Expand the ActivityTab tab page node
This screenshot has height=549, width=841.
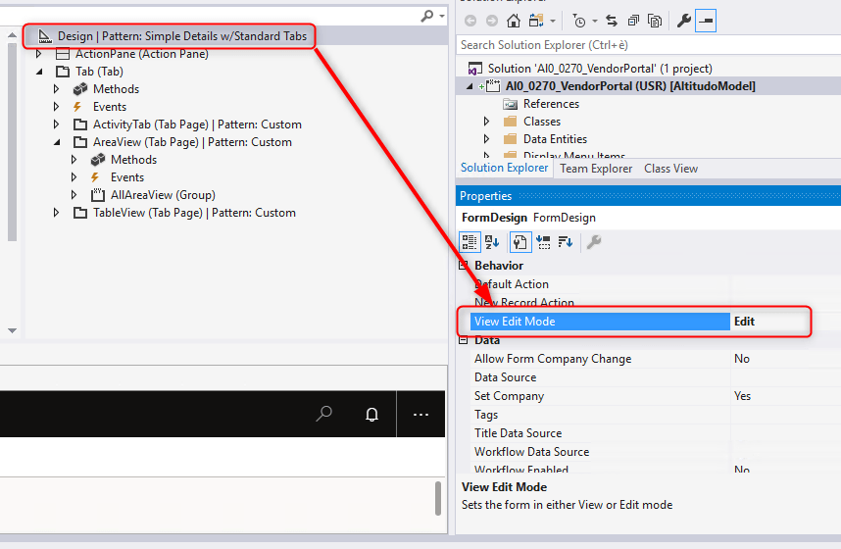(57, 125)
